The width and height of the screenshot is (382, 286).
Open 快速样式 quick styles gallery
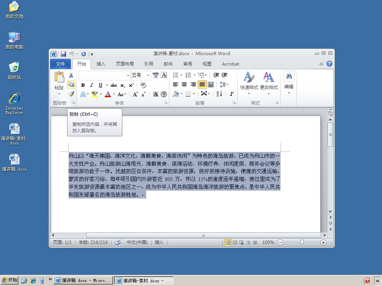pyautogui.click(x=249, y=83)
